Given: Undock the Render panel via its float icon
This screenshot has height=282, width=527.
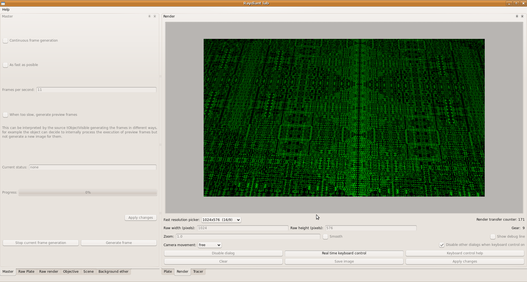Looking at the screenshot, I should pyautogui.click(x=517, y=16).
